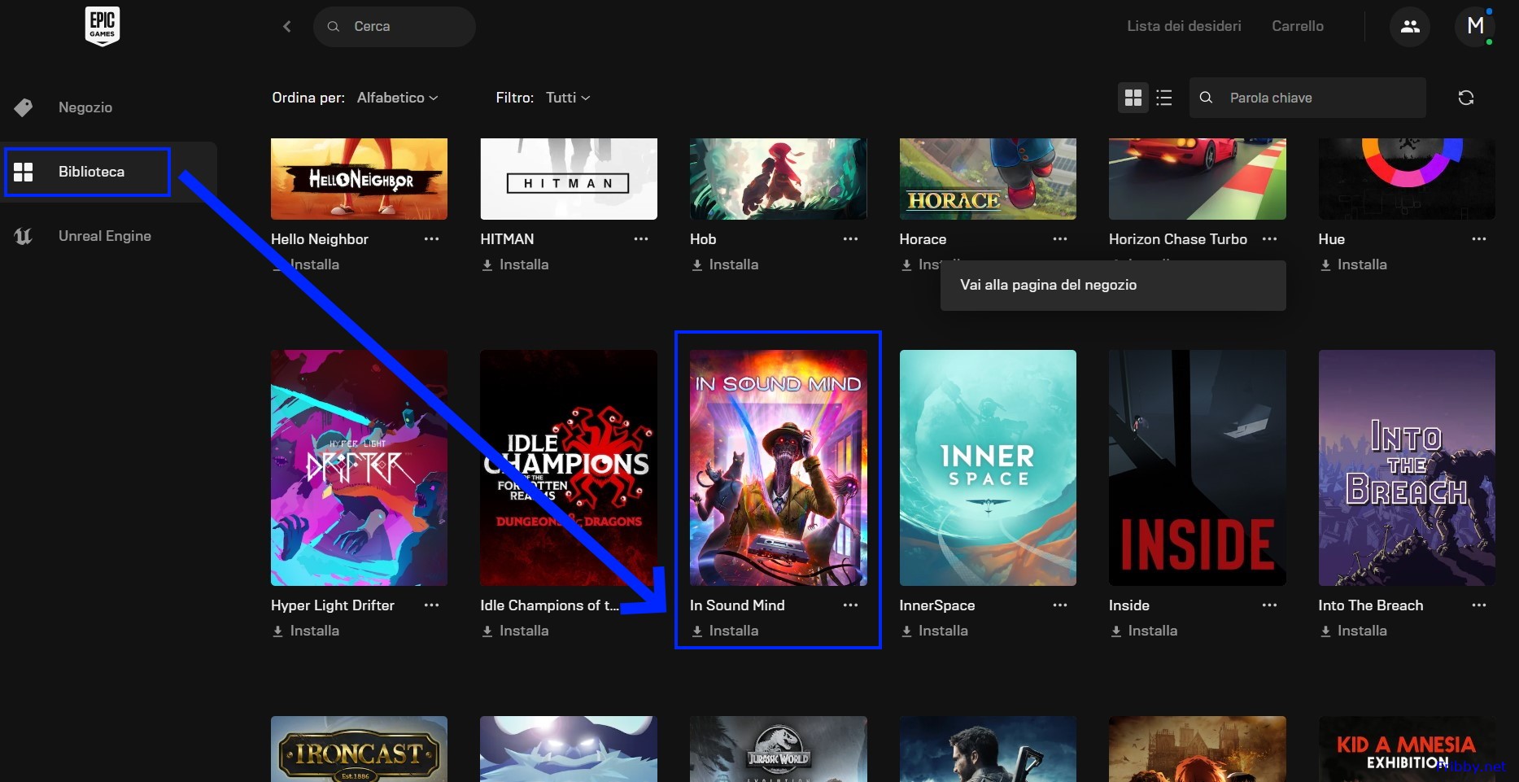1519x782 pixels.
Task: Click the Into The Breach title
Action: (x=1371, y=605)
